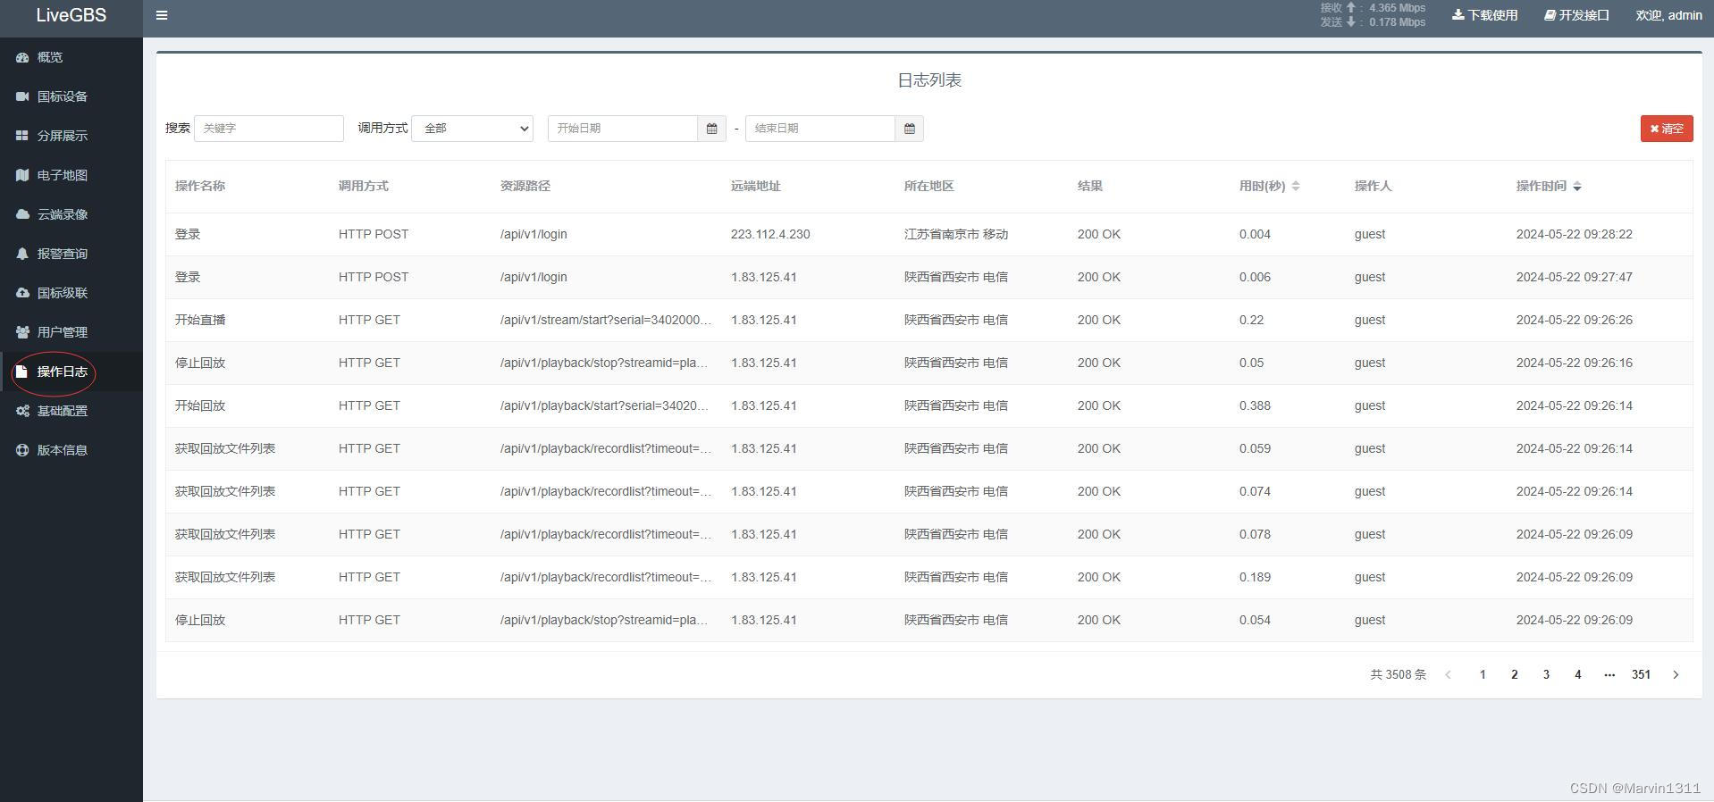Open the 版本信息 menu item
The image size is (1714, 802).
click(x=71, y=450)
